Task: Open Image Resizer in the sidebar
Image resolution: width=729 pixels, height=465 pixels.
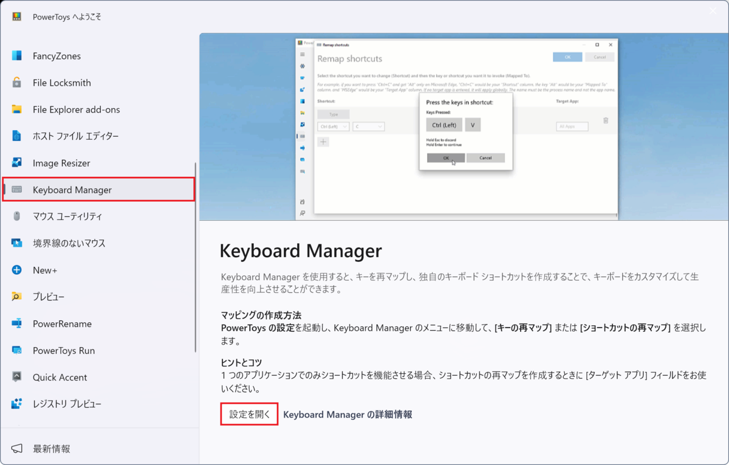Action: tap(98, 163)
